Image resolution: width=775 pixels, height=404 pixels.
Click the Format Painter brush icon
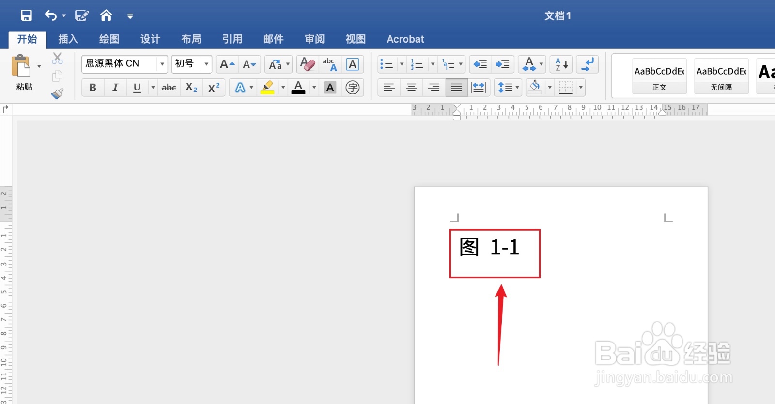[x=57, y=93]
